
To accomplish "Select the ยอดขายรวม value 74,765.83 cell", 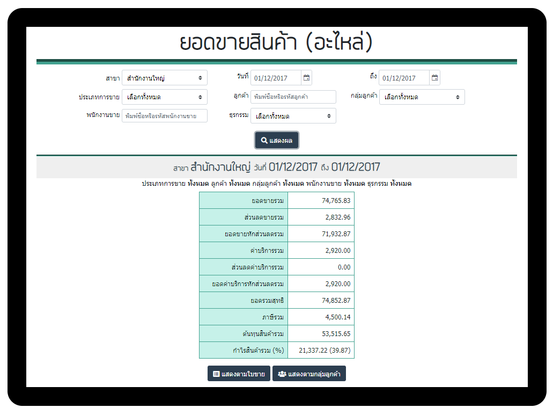I will pyautogui.click(x=321, y=201).
